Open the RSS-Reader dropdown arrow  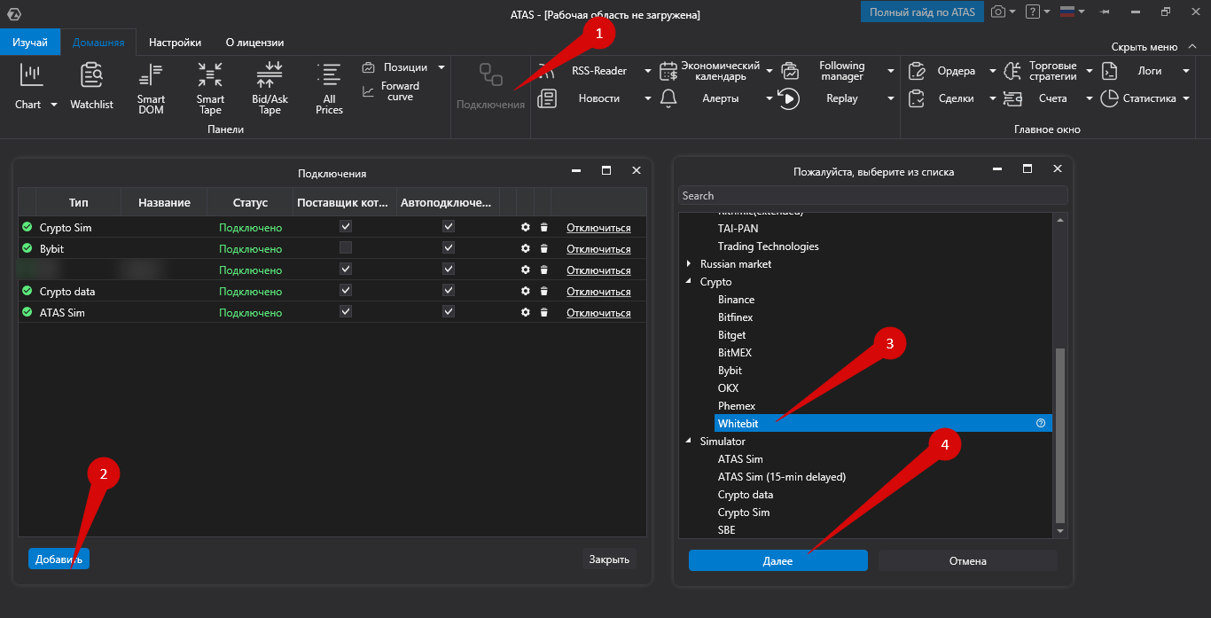click(x=648, y=71)
